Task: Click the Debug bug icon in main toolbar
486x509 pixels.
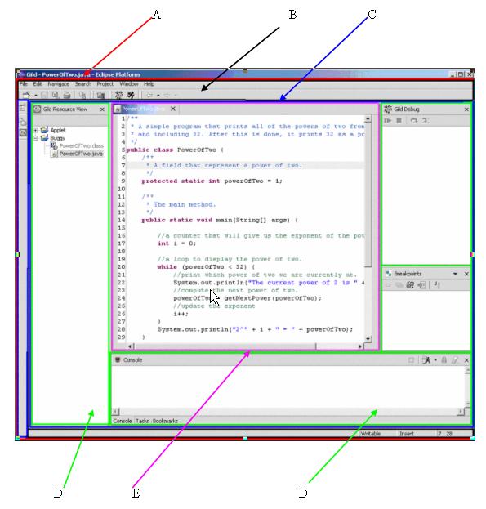Action: tap(119, 95)
